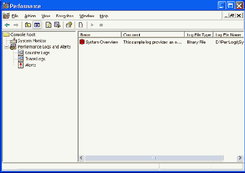Stop the selected log with stop button

[101, 25]
